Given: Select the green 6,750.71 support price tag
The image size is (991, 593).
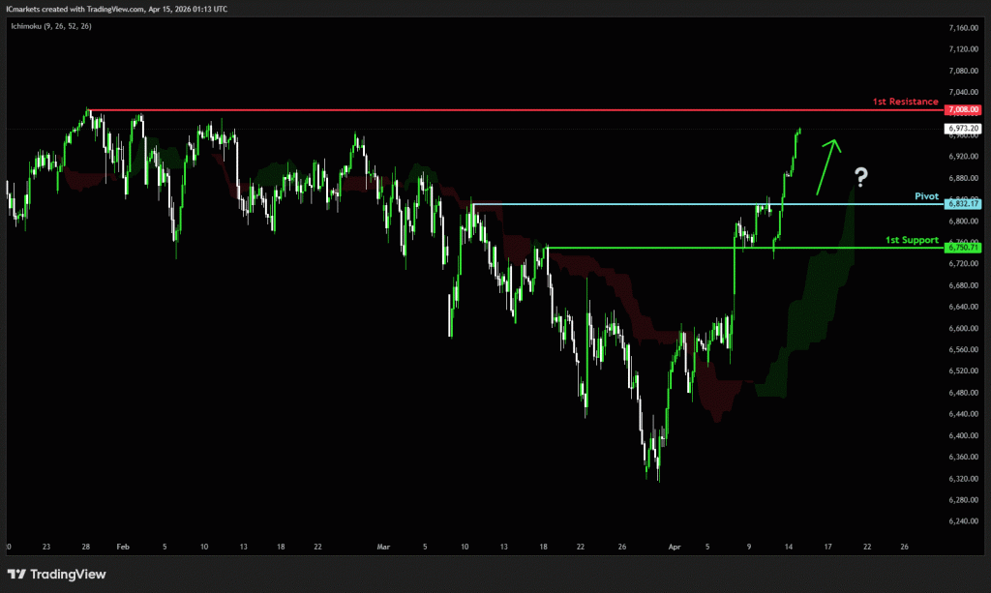Looking at the screenshot, I should coord(964,248).
